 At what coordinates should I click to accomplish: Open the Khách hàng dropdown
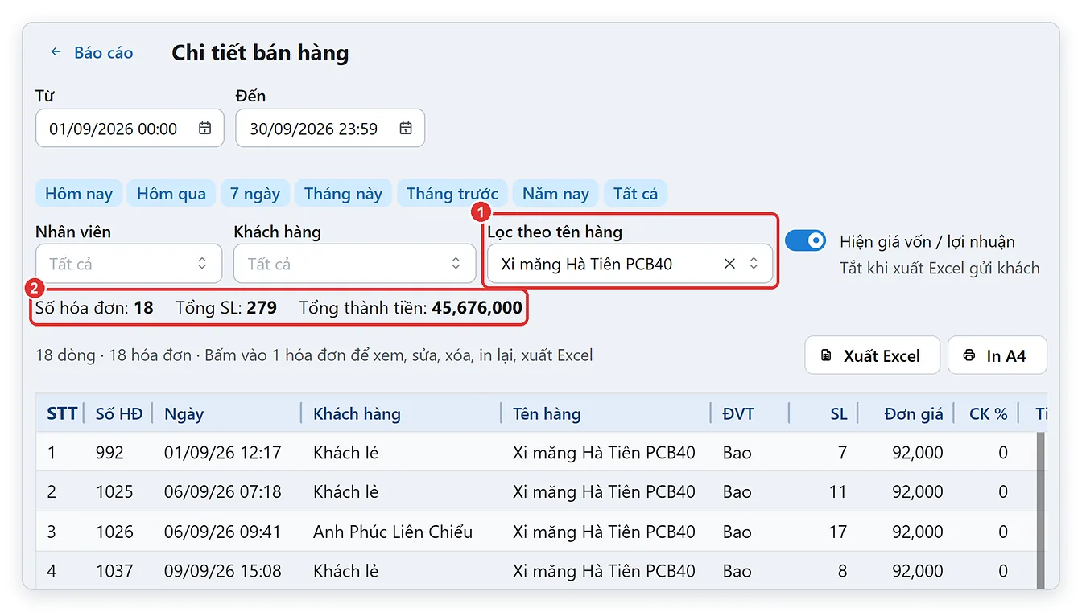[x=355, y=264]
